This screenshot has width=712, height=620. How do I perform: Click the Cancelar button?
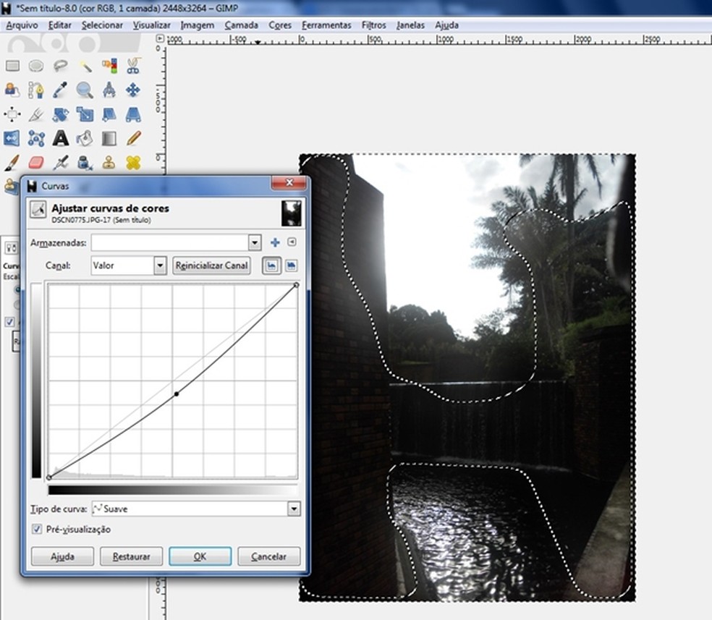pos(269,556)
